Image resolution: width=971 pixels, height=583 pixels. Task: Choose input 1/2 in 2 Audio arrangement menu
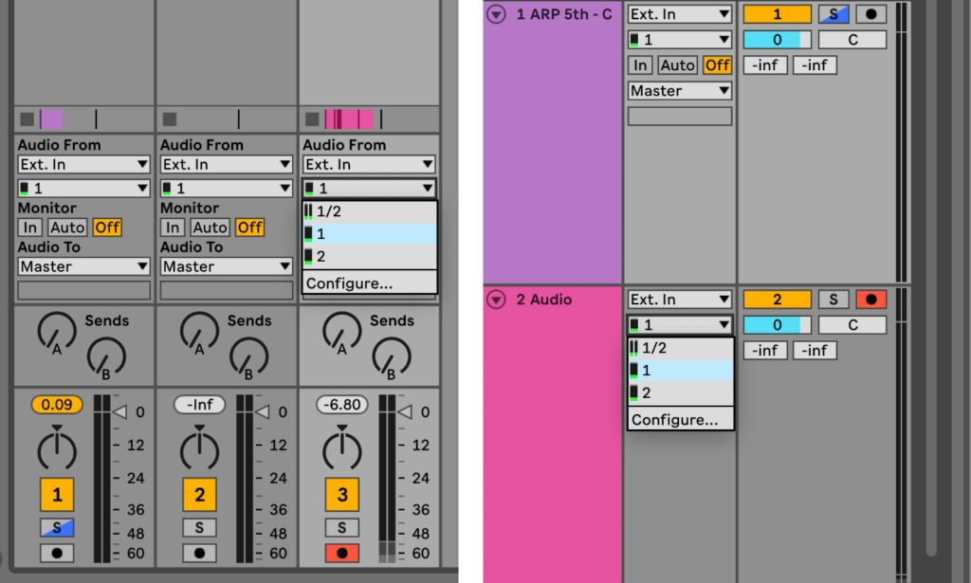tap(681, 348)
